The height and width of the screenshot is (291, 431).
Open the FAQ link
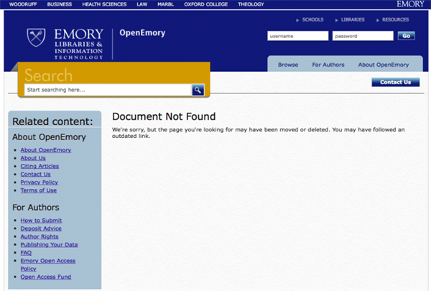pyautogui.click(x=26, y=253)
